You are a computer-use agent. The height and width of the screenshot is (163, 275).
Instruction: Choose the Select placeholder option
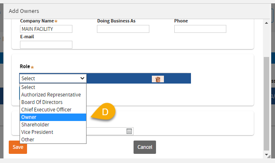53,87
